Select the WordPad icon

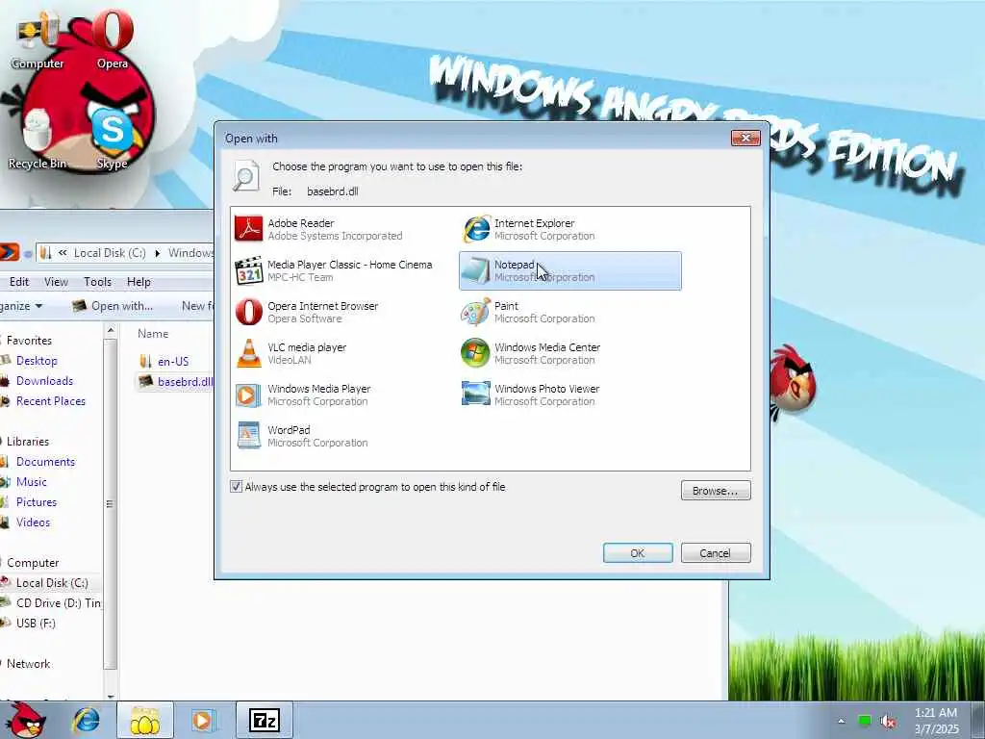(249, 435)
